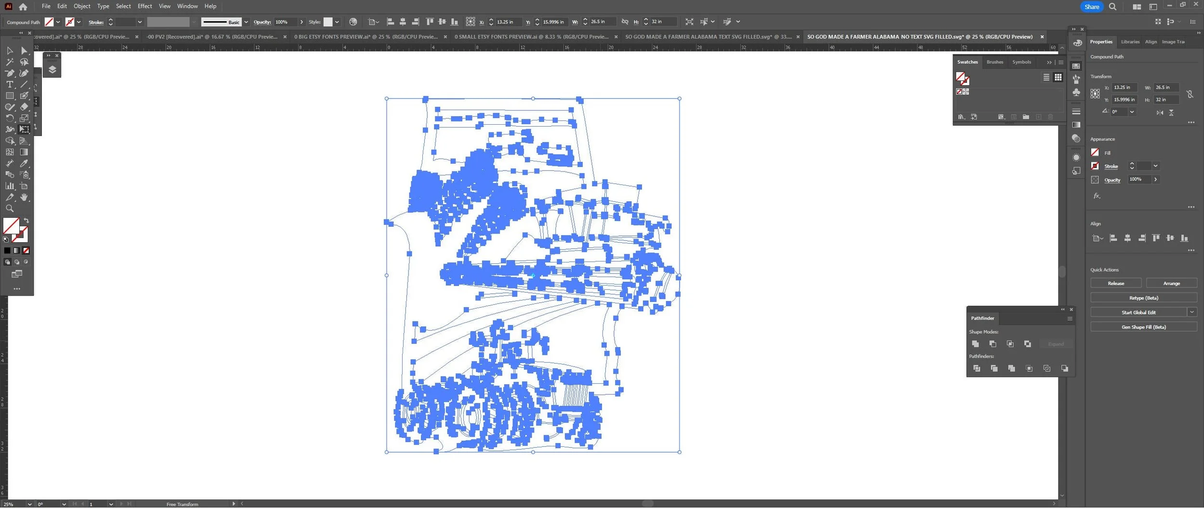Viewport: 1204px width, 508px height.
Task: Swap fill and stroke colors
Action: click(26, 221)
